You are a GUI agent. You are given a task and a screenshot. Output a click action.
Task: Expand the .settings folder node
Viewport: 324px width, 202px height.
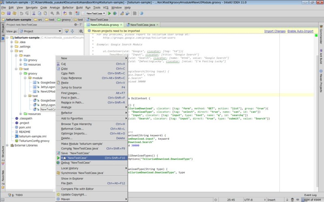tap(12, 46)
